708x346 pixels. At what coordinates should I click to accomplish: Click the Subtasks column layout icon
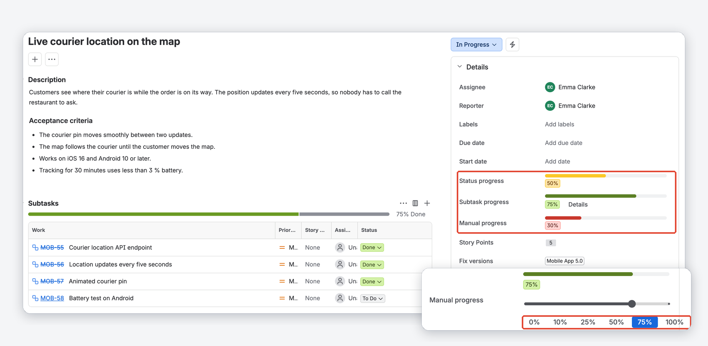(x=415, y=203)
